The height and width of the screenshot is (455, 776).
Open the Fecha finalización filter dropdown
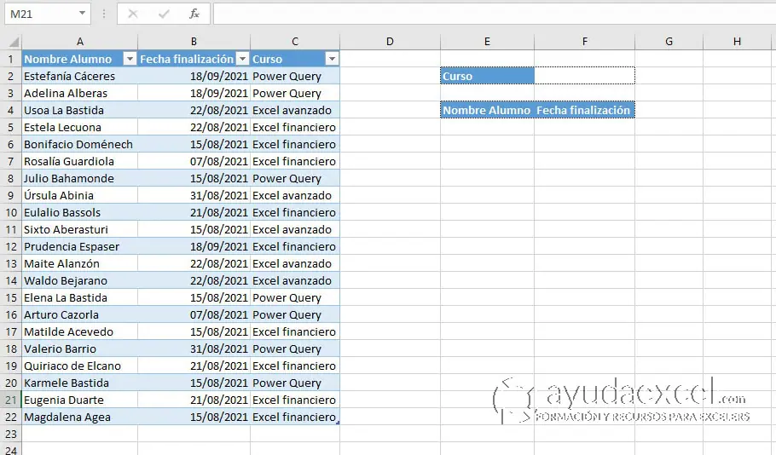tap(242, 59)
